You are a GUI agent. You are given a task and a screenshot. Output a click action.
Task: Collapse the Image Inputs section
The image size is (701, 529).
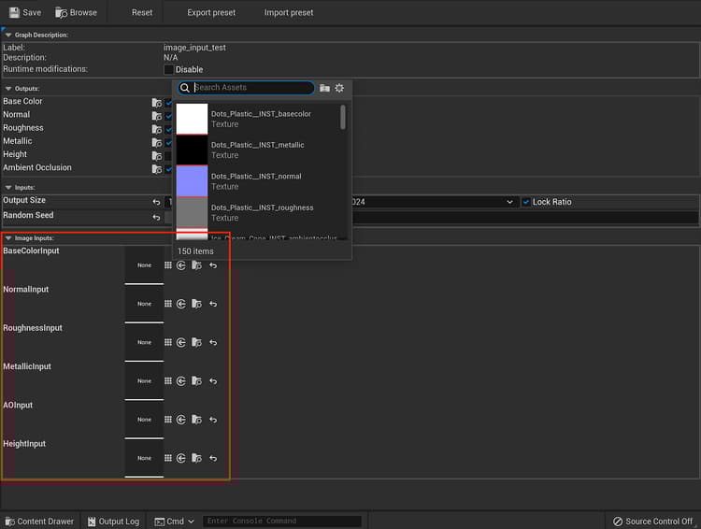coord(8,238)
